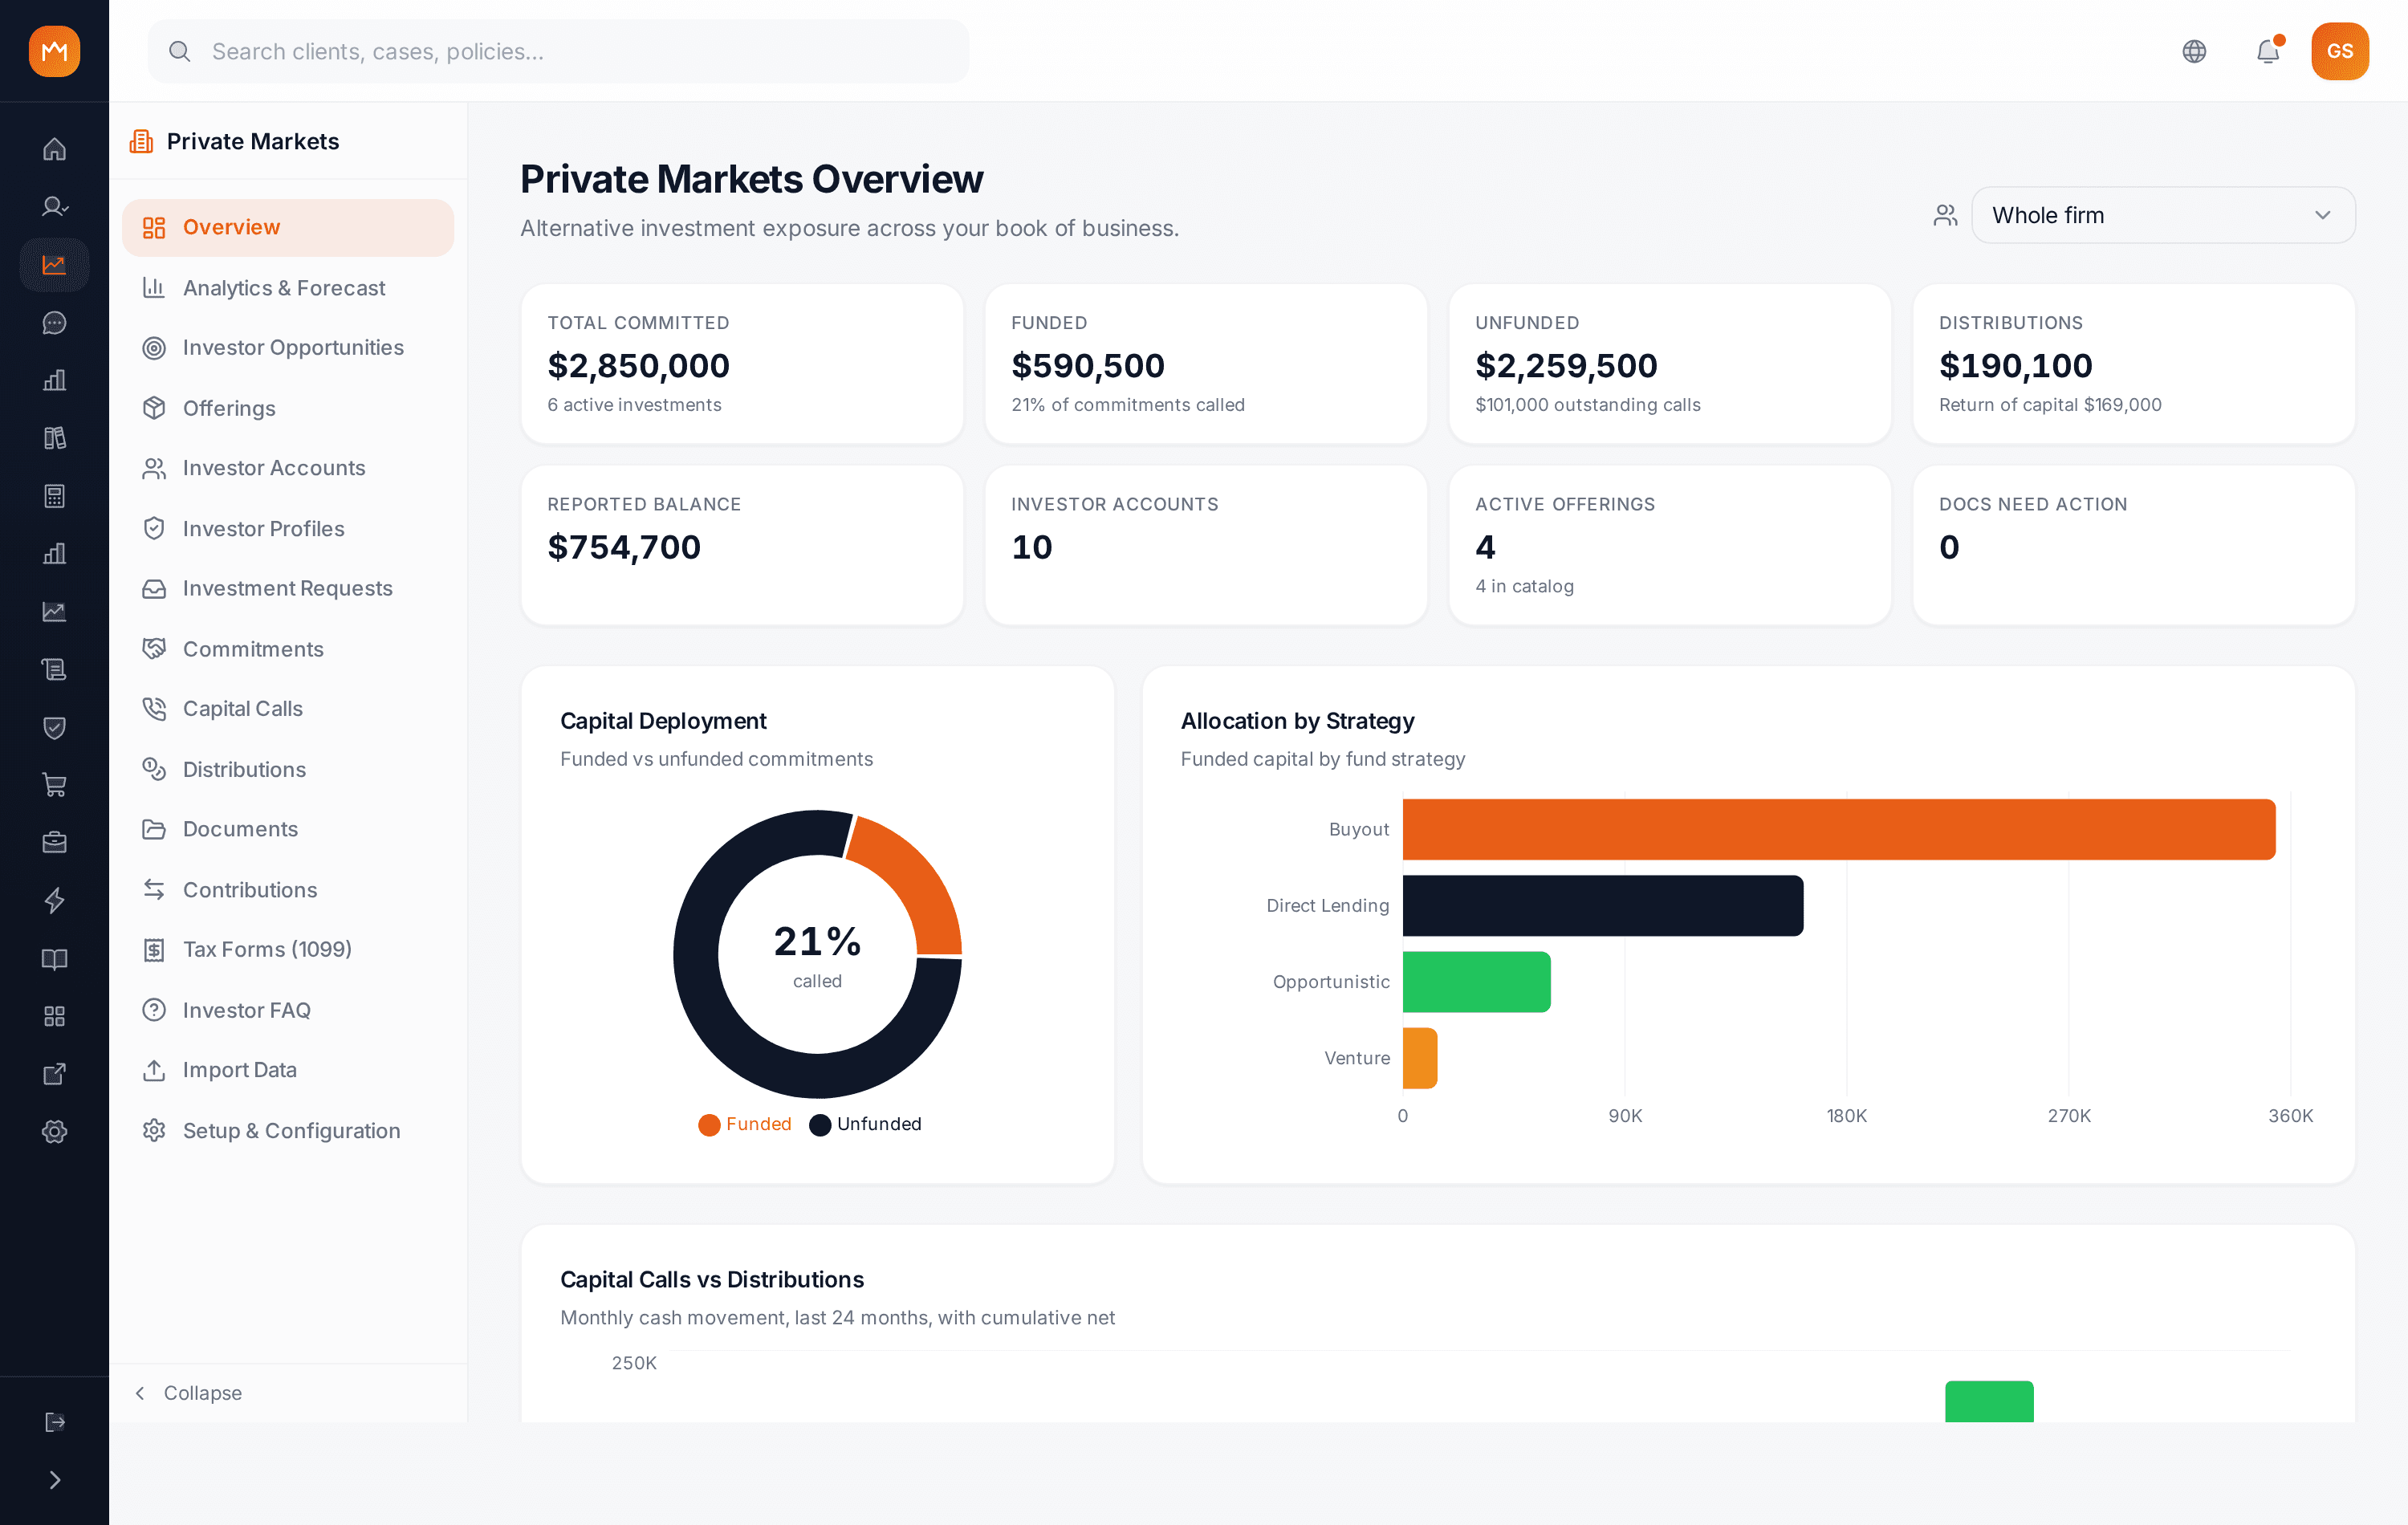Click the log out icon in rail
The width and height of the screenshot is (2408, 1525).
pyautogui.click(x=54, y=1422)
